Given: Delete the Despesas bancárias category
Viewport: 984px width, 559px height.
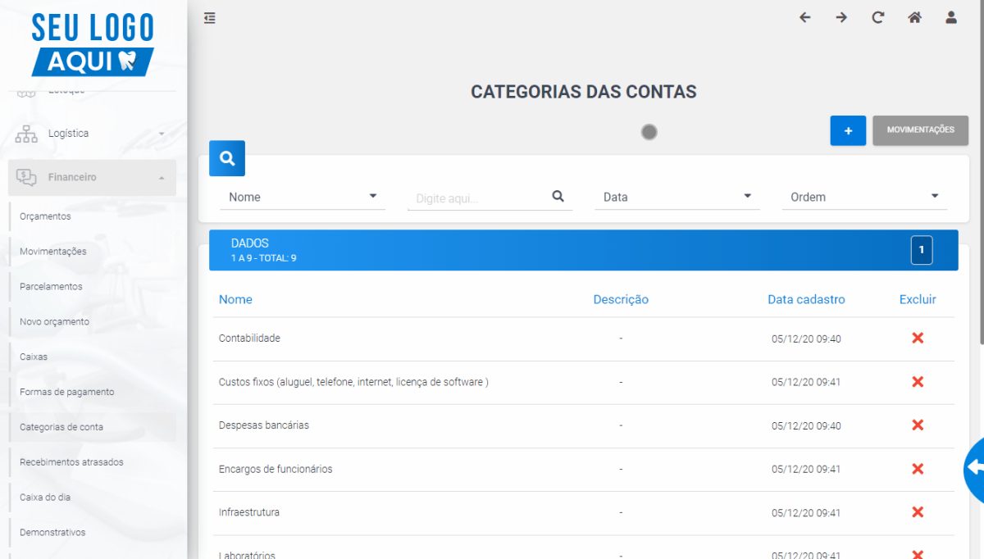Looking at the screenshot, I should coord(918,425).
